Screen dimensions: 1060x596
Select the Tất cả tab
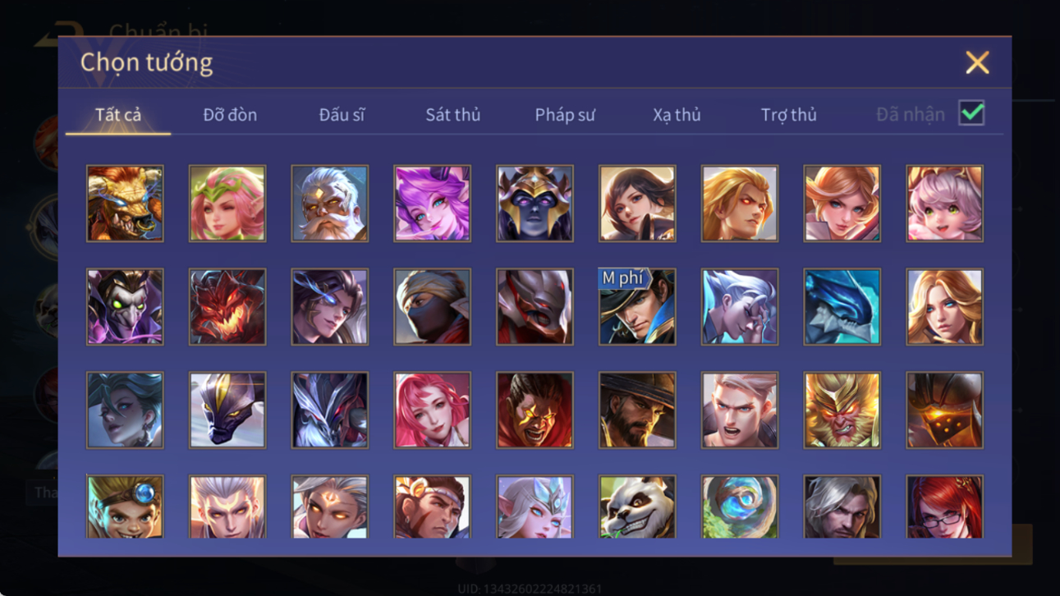point(118,115)
